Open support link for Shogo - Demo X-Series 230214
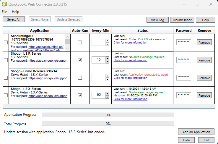This screenshot has width=218, height=144. click(x=48, y=78)
